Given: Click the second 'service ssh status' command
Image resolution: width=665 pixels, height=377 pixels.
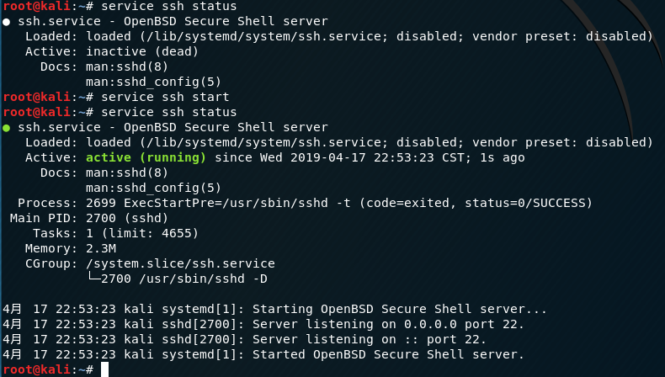Looking at the screenshot, I should 169,112.
